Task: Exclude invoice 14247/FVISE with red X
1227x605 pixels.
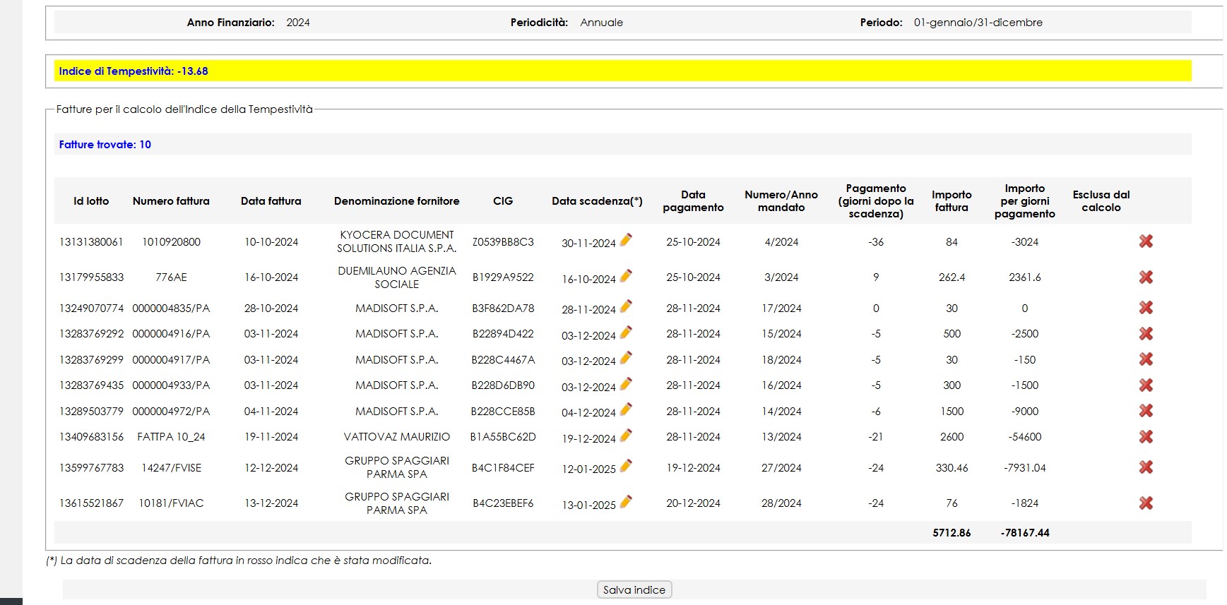Action: (1146, 467)
